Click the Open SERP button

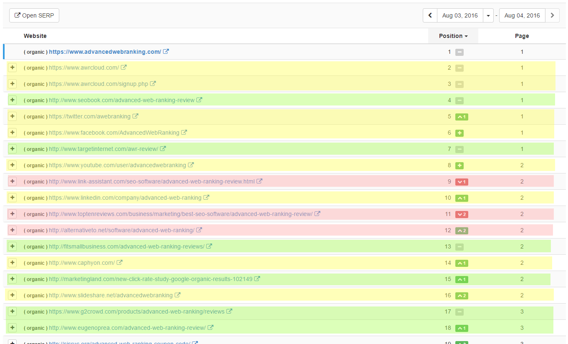(34, 15)
